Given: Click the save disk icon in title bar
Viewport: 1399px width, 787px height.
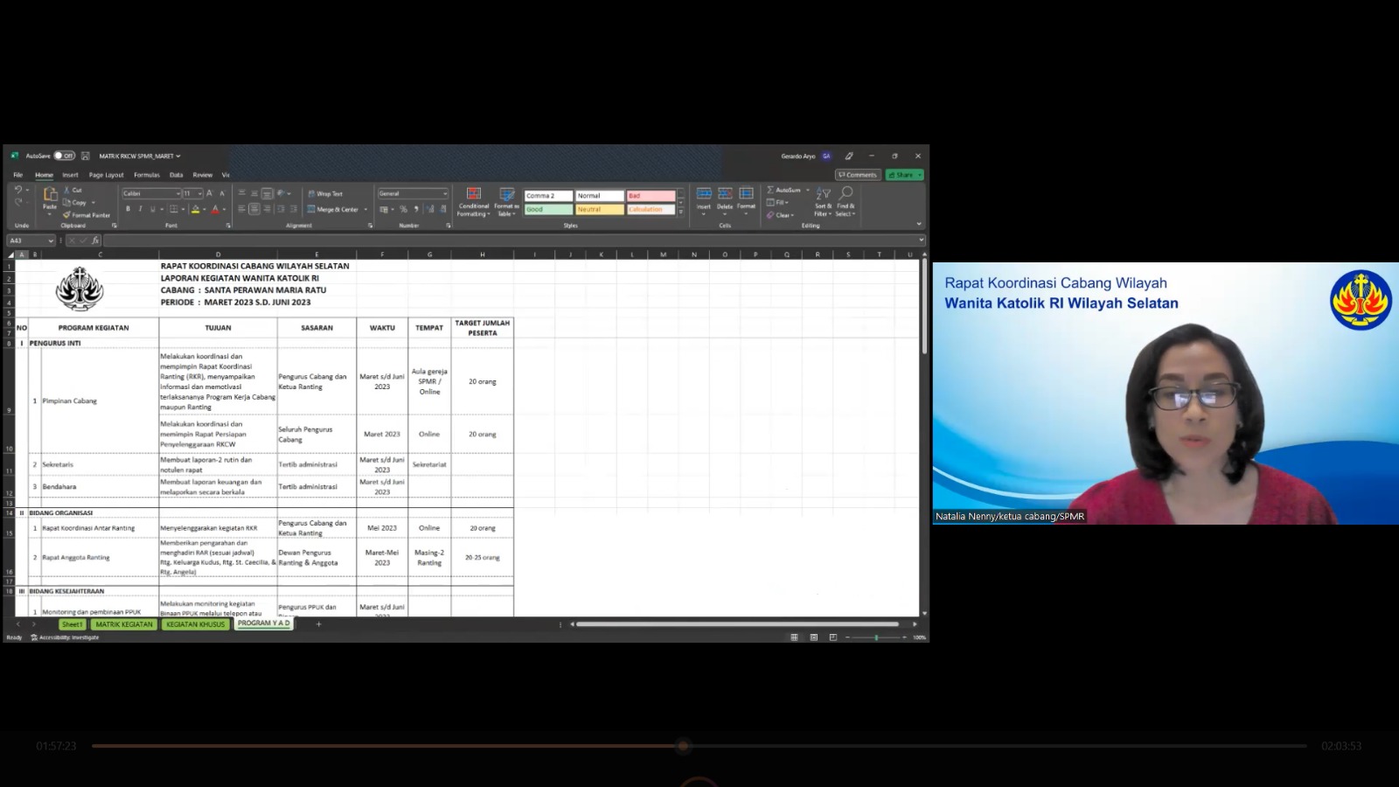Looking at the screenshot, I should [x=86, y=156].
